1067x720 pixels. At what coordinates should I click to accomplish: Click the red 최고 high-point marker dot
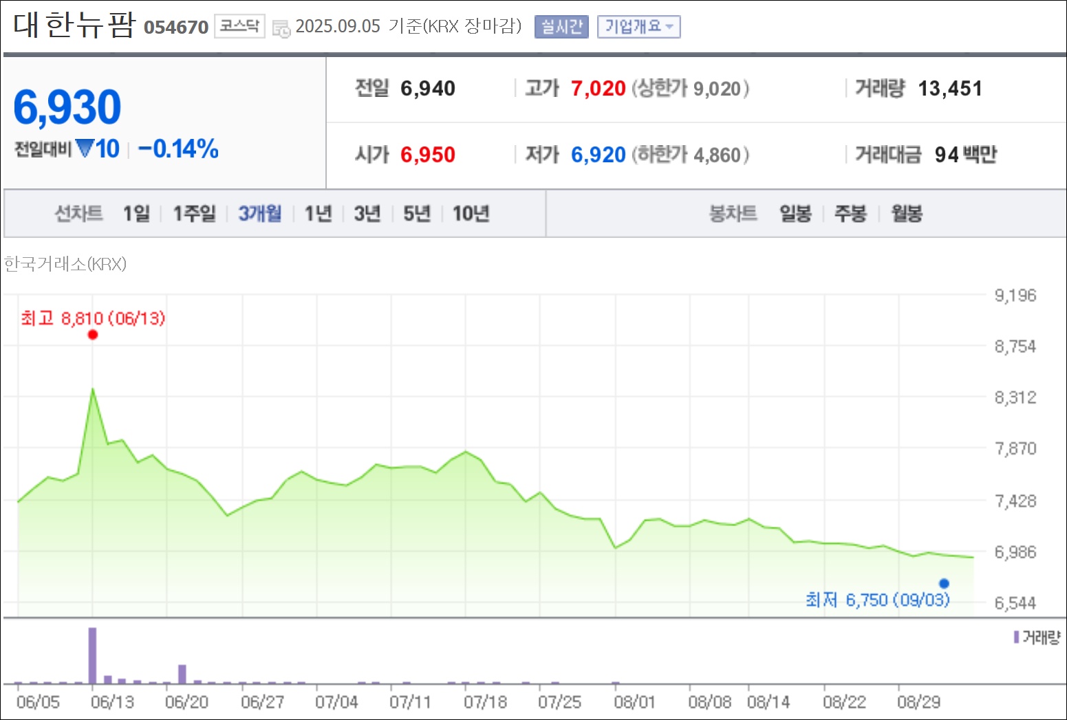(x=93, y=335)
